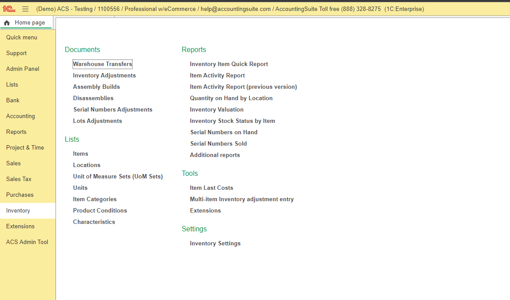Open Quantity on Hand by Location report
510x300 pixels.
pyautogui.click(x=231, y=98)
